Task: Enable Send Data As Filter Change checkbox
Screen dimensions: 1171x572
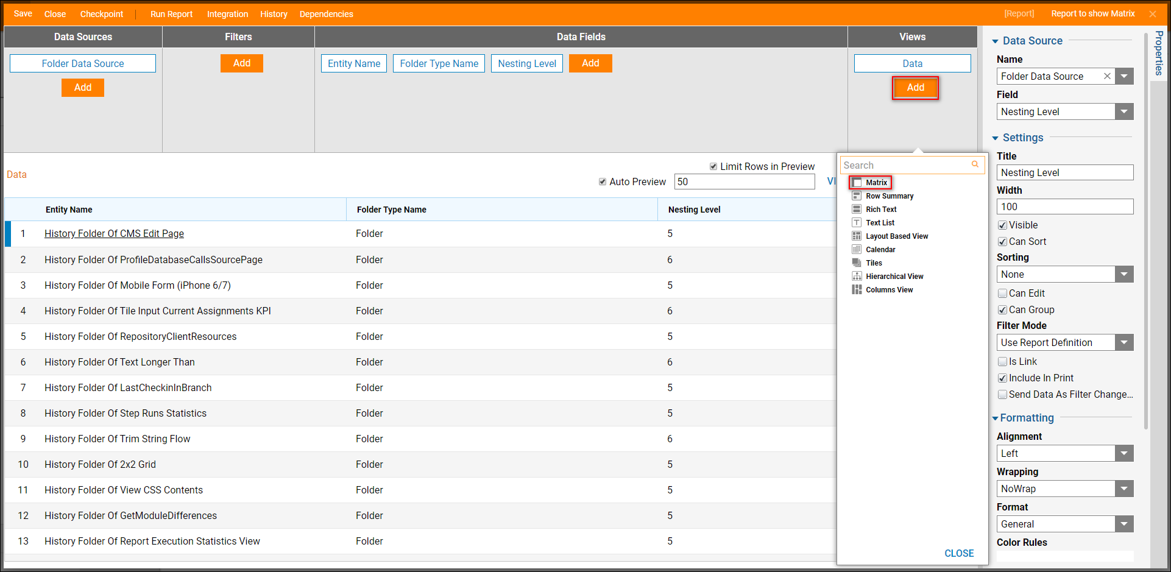Action: (x=1002, y=395)
